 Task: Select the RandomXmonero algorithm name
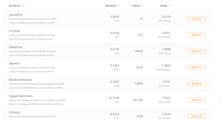[21, 80]
